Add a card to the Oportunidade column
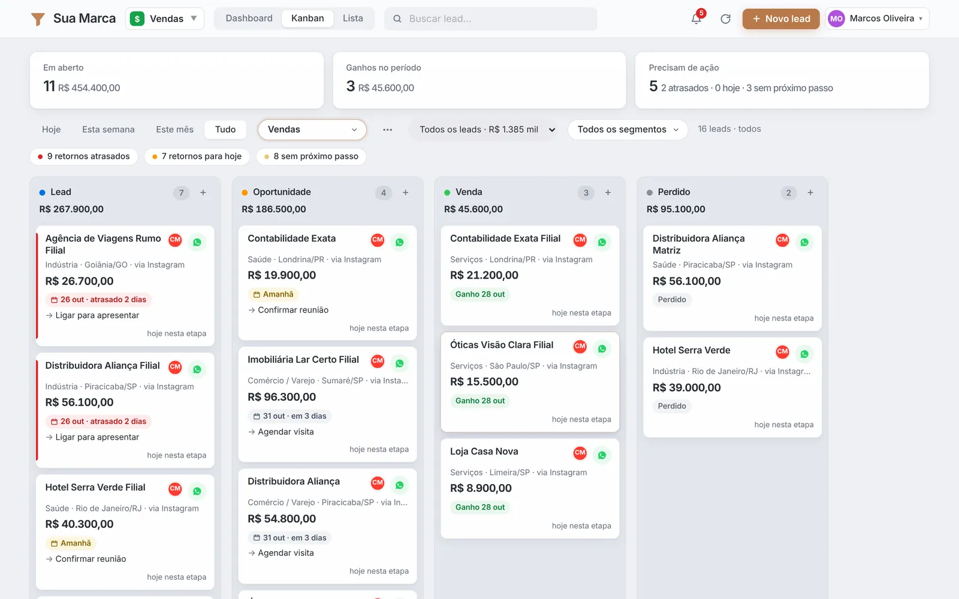 click(x=406, y=193)
